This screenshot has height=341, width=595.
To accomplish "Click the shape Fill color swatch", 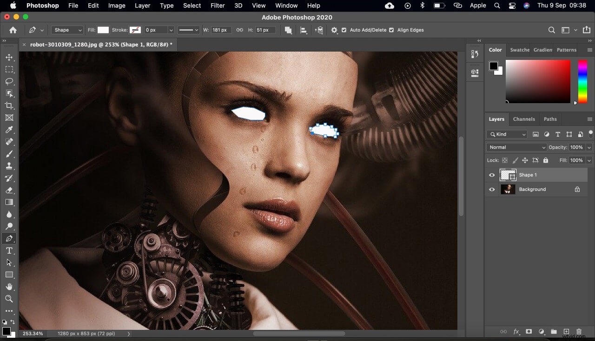I will [103, 30].
